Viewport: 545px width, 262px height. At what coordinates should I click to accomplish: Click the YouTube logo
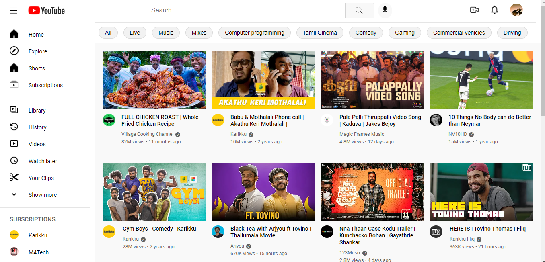47,10
